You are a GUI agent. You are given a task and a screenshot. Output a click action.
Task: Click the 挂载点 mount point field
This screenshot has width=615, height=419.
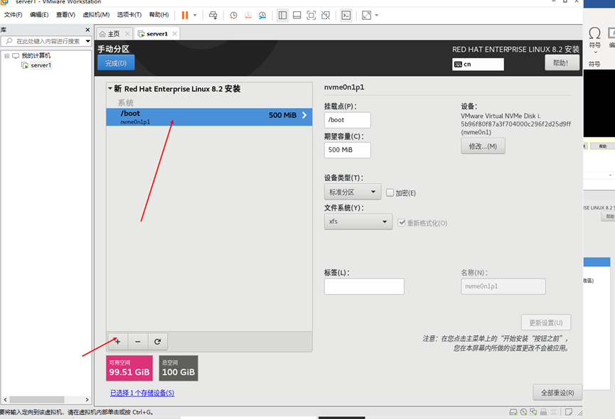(x=347, y=120)
